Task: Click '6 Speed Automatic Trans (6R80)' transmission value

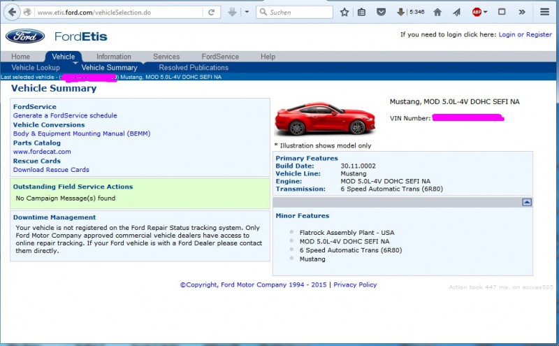Action: click(391, 189)
